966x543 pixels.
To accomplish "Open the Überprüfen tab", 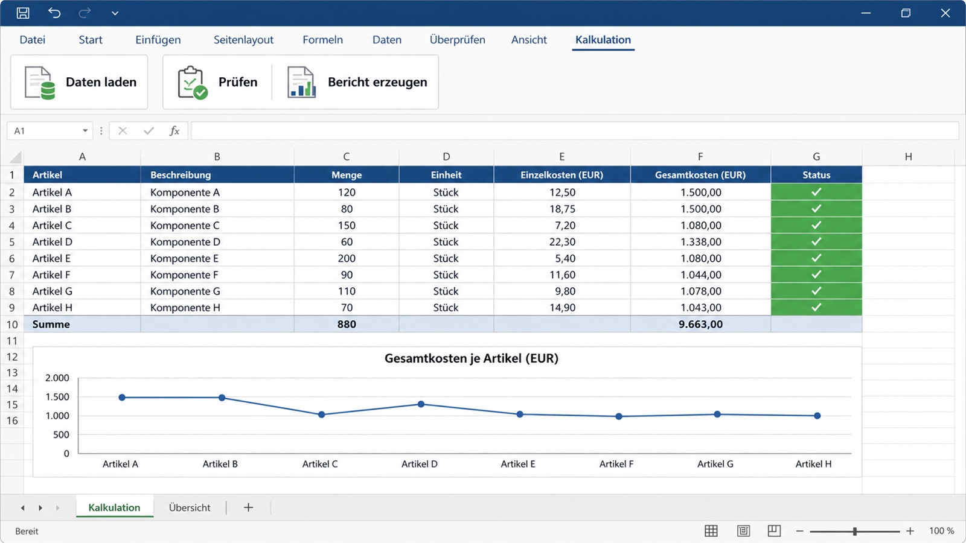I will [x=458, y=40].
